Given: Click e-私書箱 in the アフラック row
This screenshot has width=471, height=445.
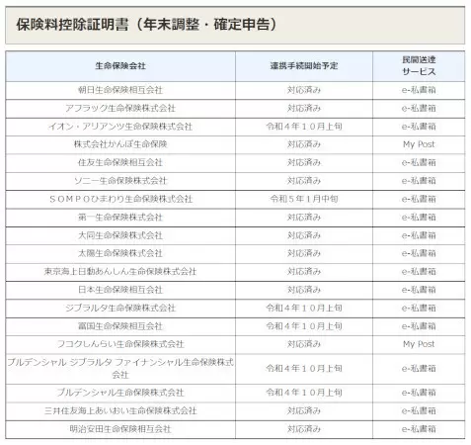Looking at the screenshot, I should 419,108.
